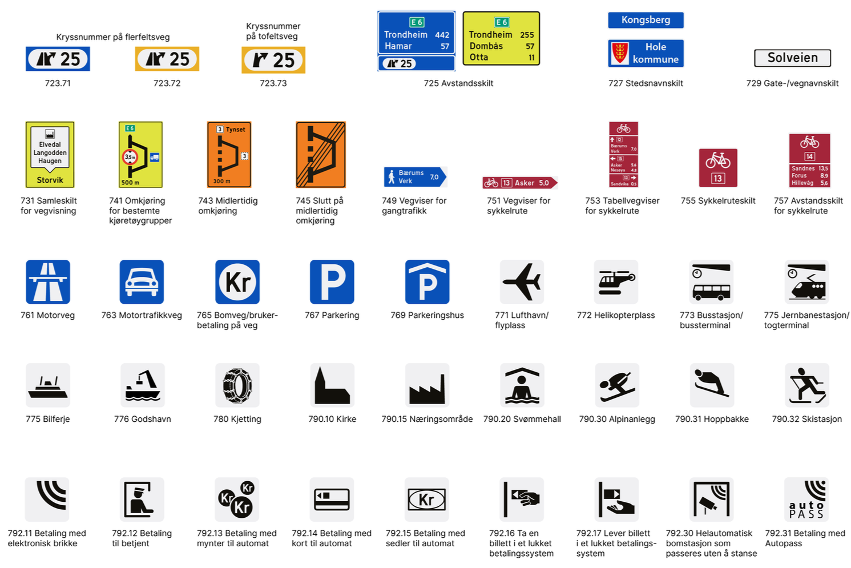Click the 763 Motortrafikkveg car sign
851x568 pixels.
(142, 282)
